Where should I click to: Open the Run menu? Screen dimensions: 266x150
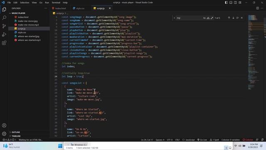coord(47,2)
